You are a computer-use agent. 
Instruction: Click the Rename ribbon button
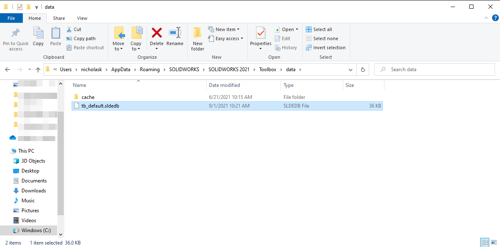point(175,36)
